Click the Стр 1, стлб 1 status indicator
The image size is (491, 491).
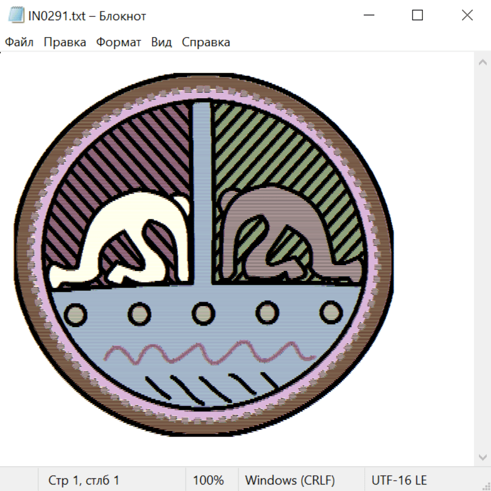tap(84, 480)
